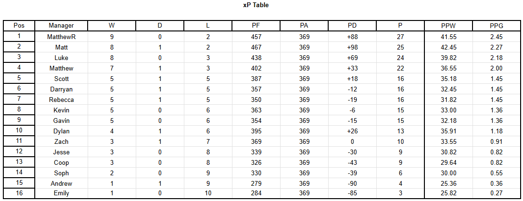The image size is (523, 201).
Task: Click the Luke manager cell
Action: (61, 58)
